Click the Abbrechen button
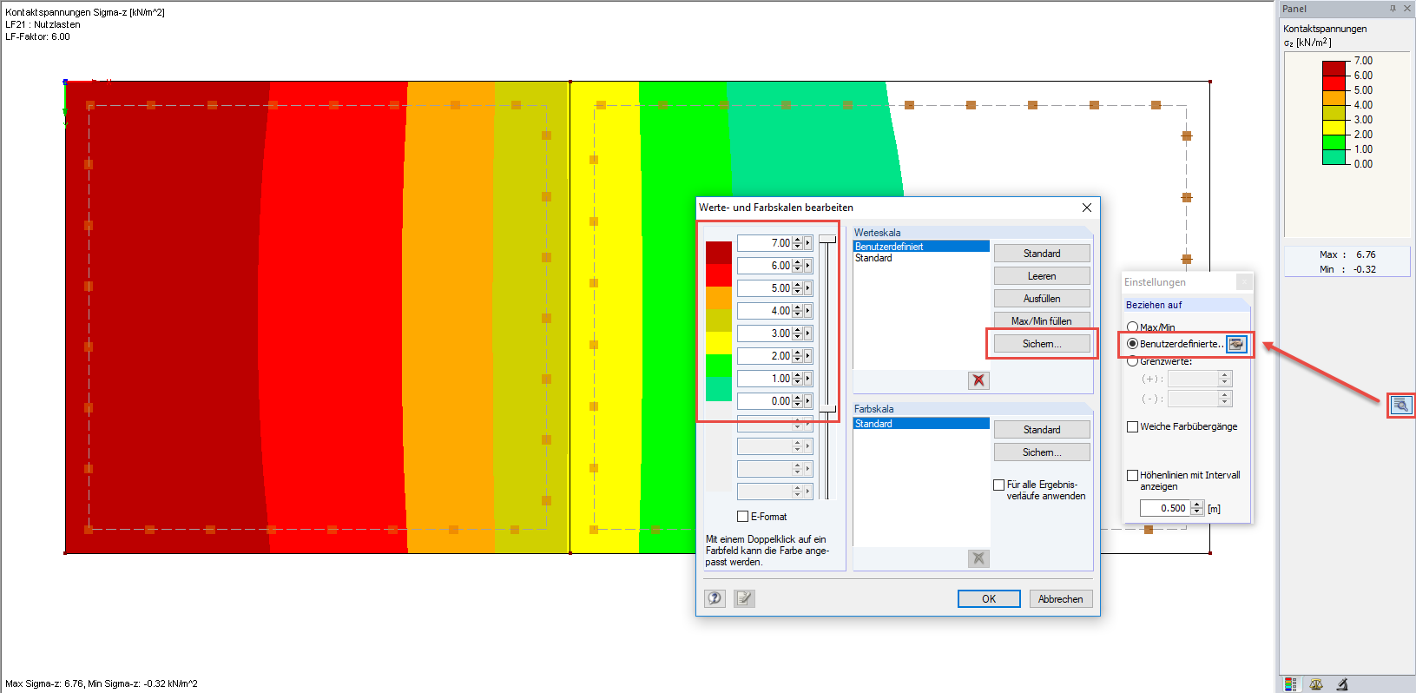This screenshot has width=1416, height=693. point(1060,599)
